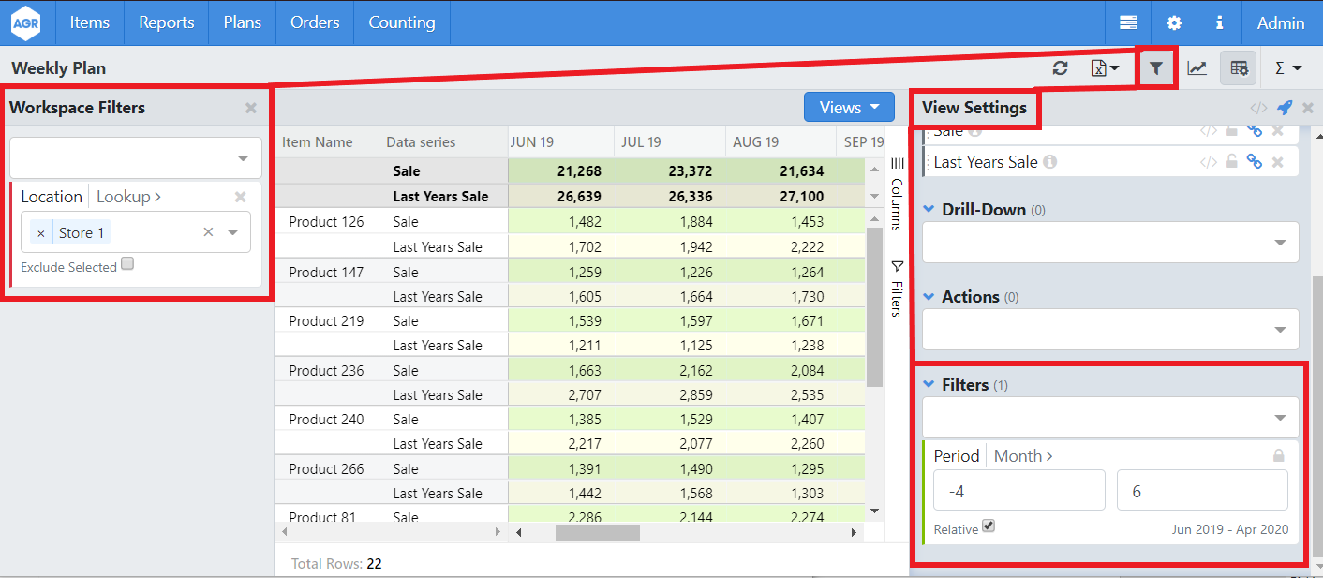The image size is (1323, 578).
Task: Collapse the Drill-Down section
Action: click(x=929, y=210)
